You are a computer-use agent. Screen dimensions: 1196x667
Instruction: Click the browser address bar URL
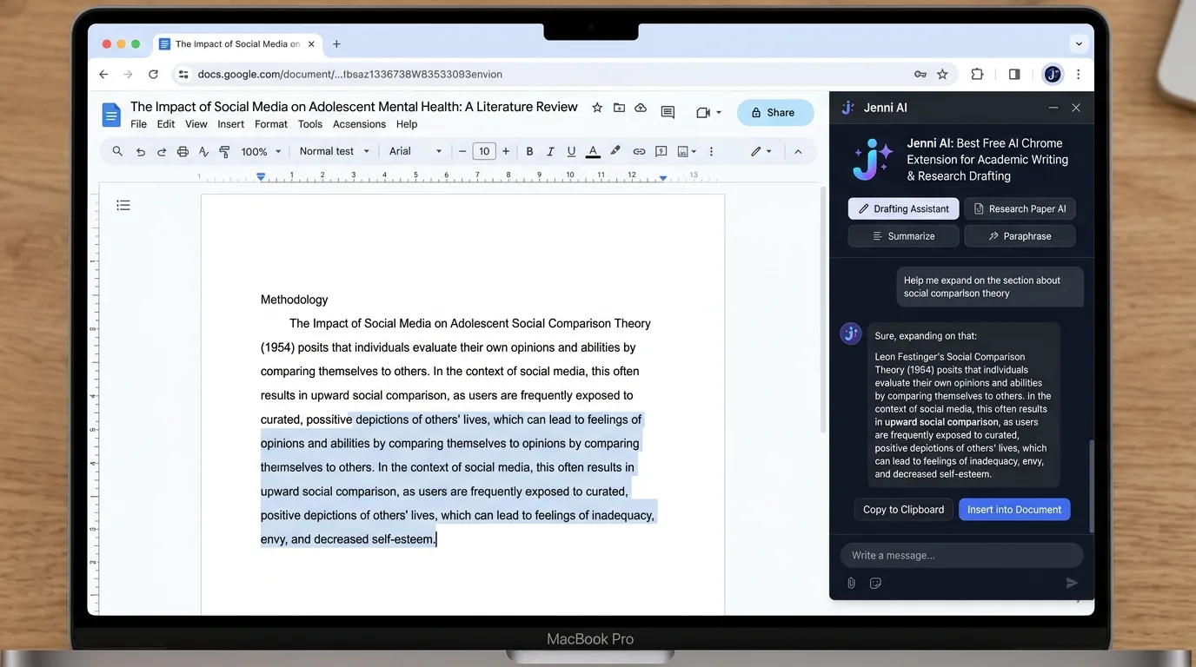[349, 75]
